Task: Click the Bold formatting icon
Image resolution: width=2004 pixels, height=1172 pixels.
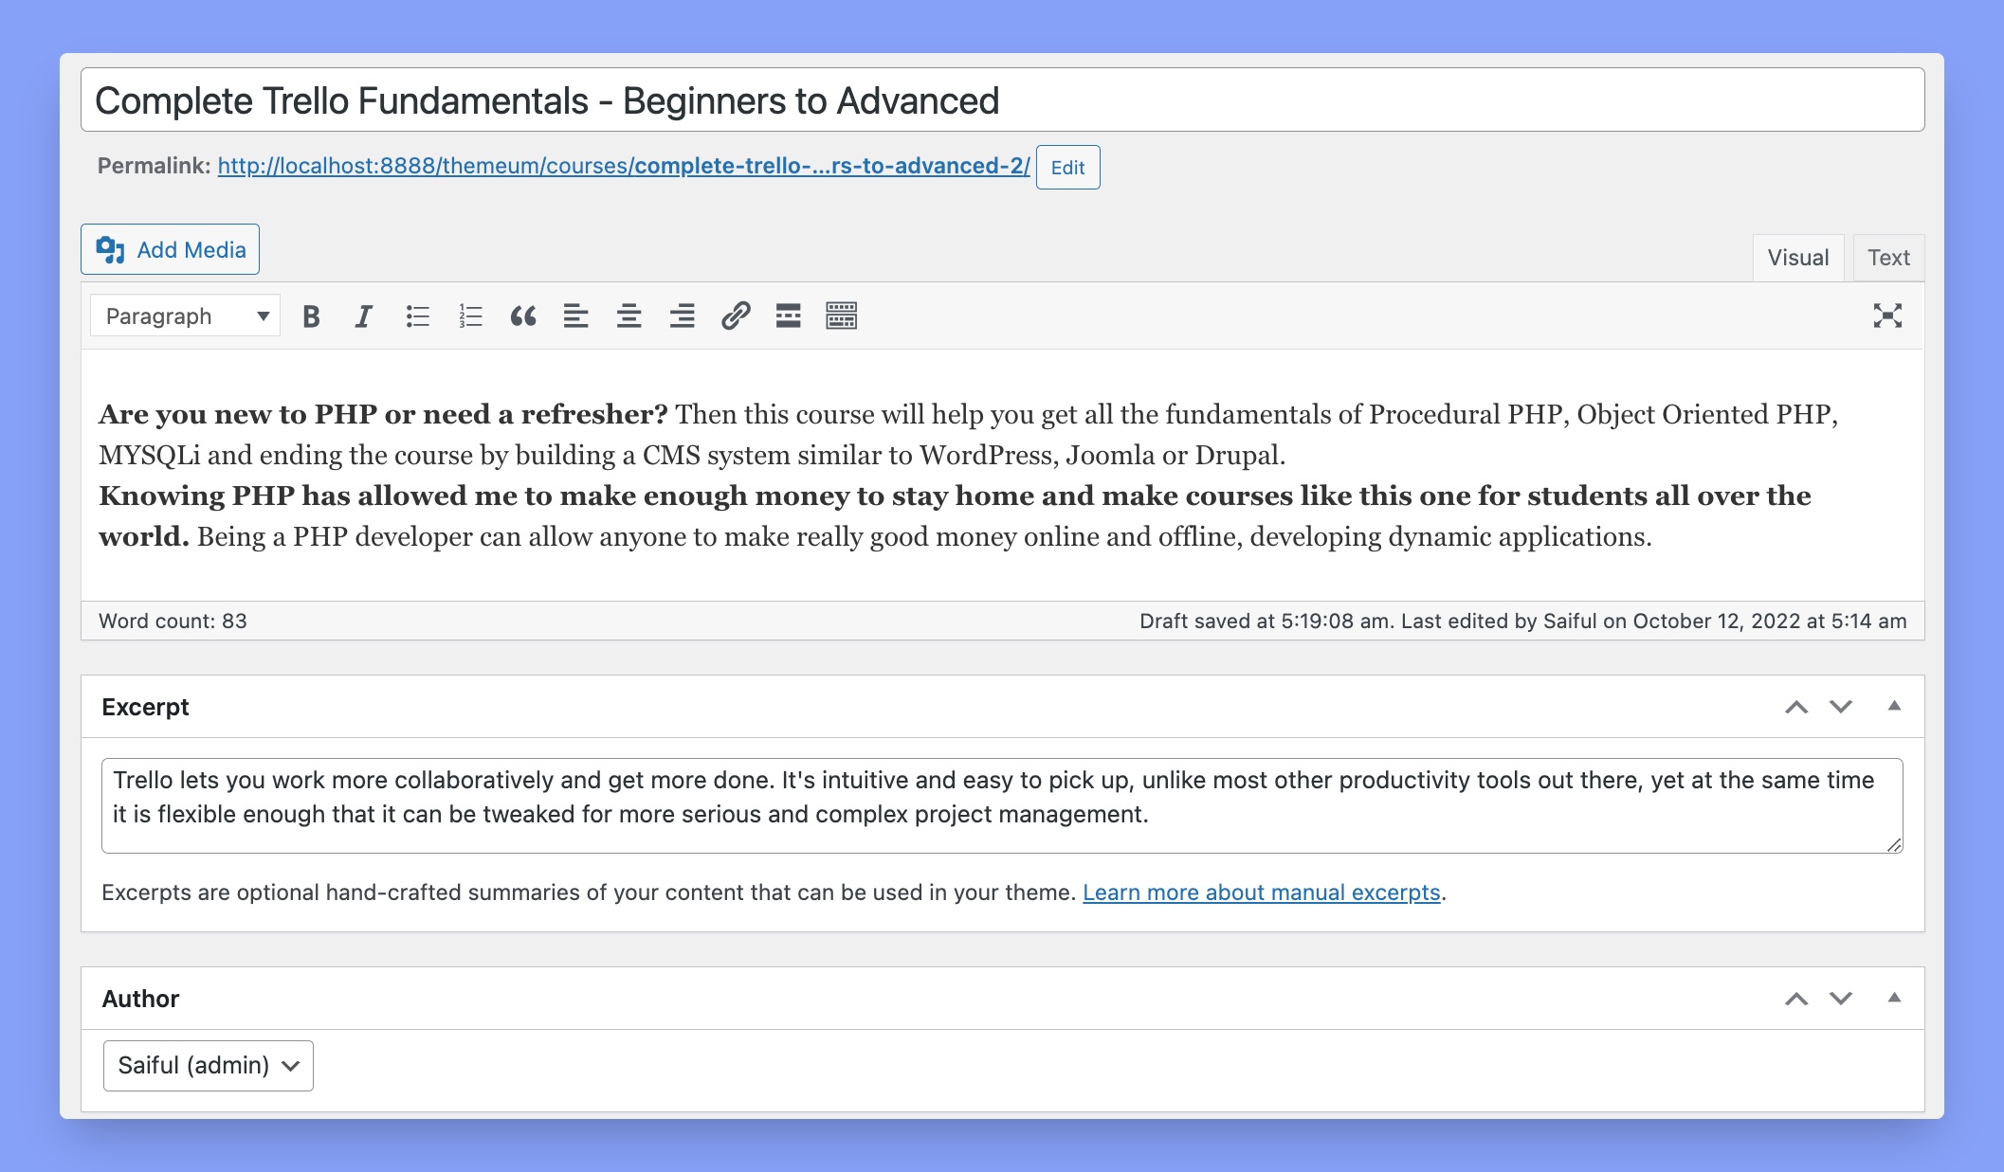Action: pyautogui.click(x=311, y=316)
